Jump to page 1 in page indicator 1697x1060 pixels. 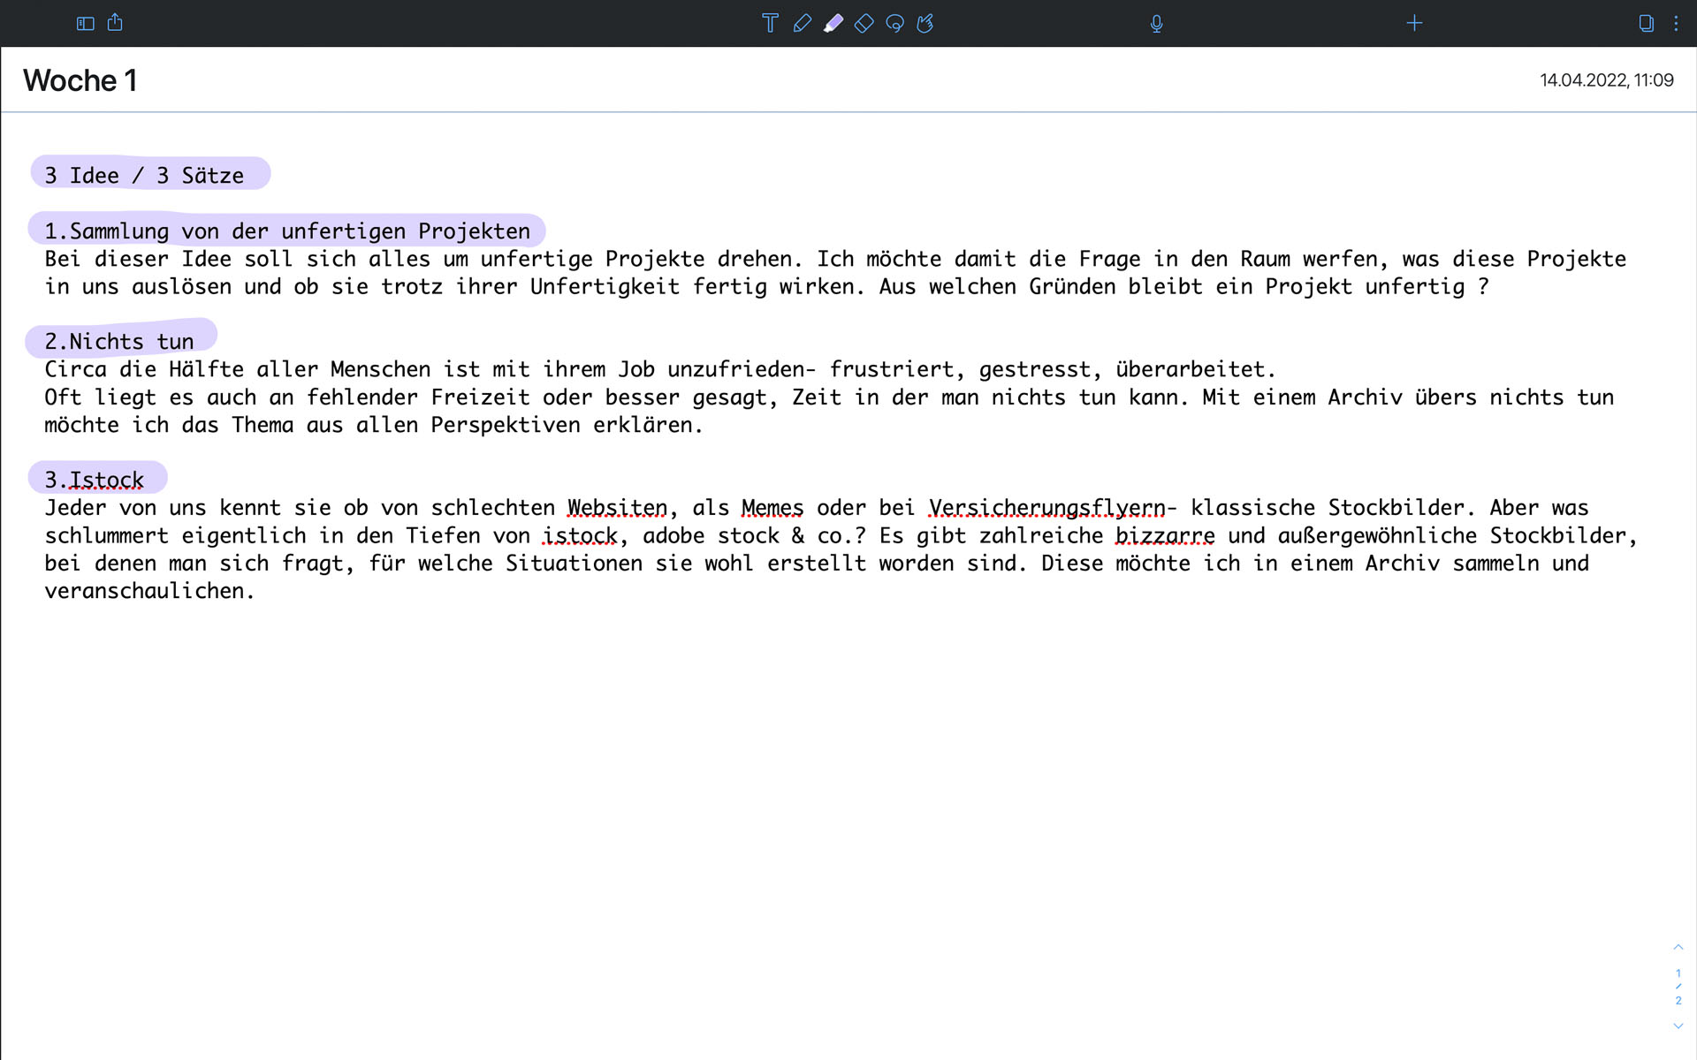tap(1678, 973)
